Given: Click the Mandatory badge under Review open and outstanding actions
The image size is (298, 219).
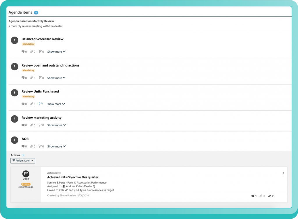Looking at the screenshot, I should 28,70.
